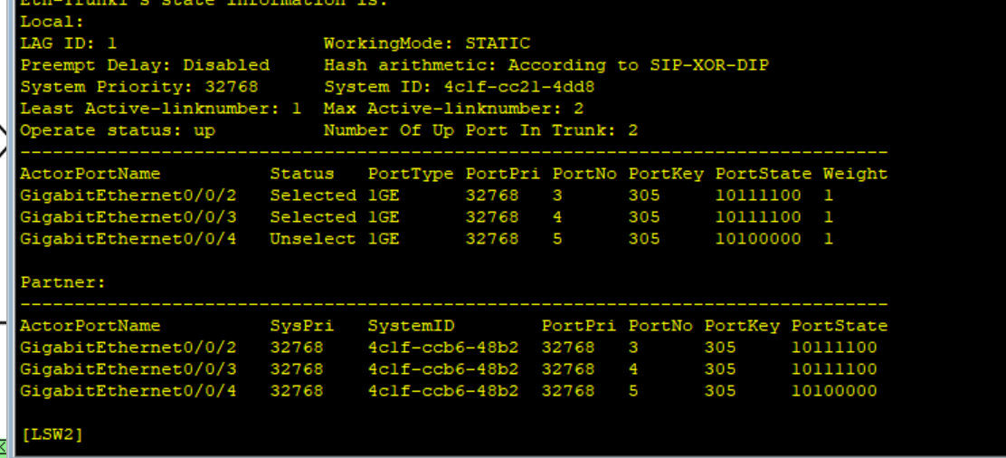Click PortState 10100000 in the Local table
The width and height of the screenshot is (1006, 458).
click(758, 239)
